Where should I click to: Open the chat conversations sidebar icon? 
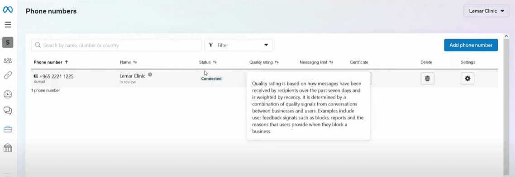point(8,111)
